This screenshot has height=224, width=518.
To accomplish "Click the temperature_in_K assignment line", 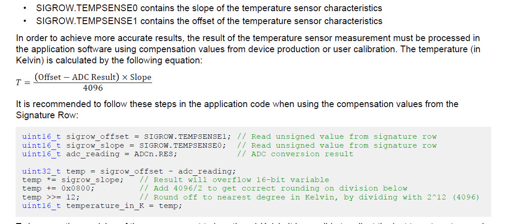I will click(102, 206).
